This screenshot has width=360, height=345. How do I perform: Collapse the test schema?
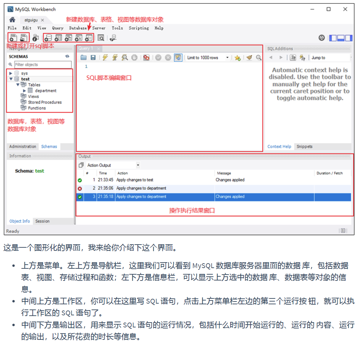tap(11, 79)
